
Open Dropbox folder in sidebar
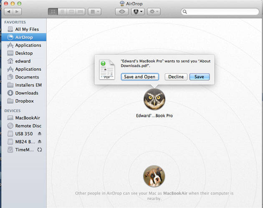pos(24,101)
